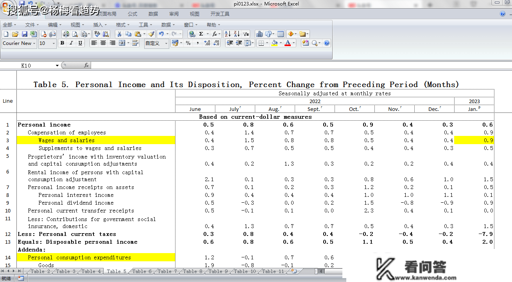Save the workbook with floppy icon
The width and height of the screenshot is (512, 282).
click(24, 34)
